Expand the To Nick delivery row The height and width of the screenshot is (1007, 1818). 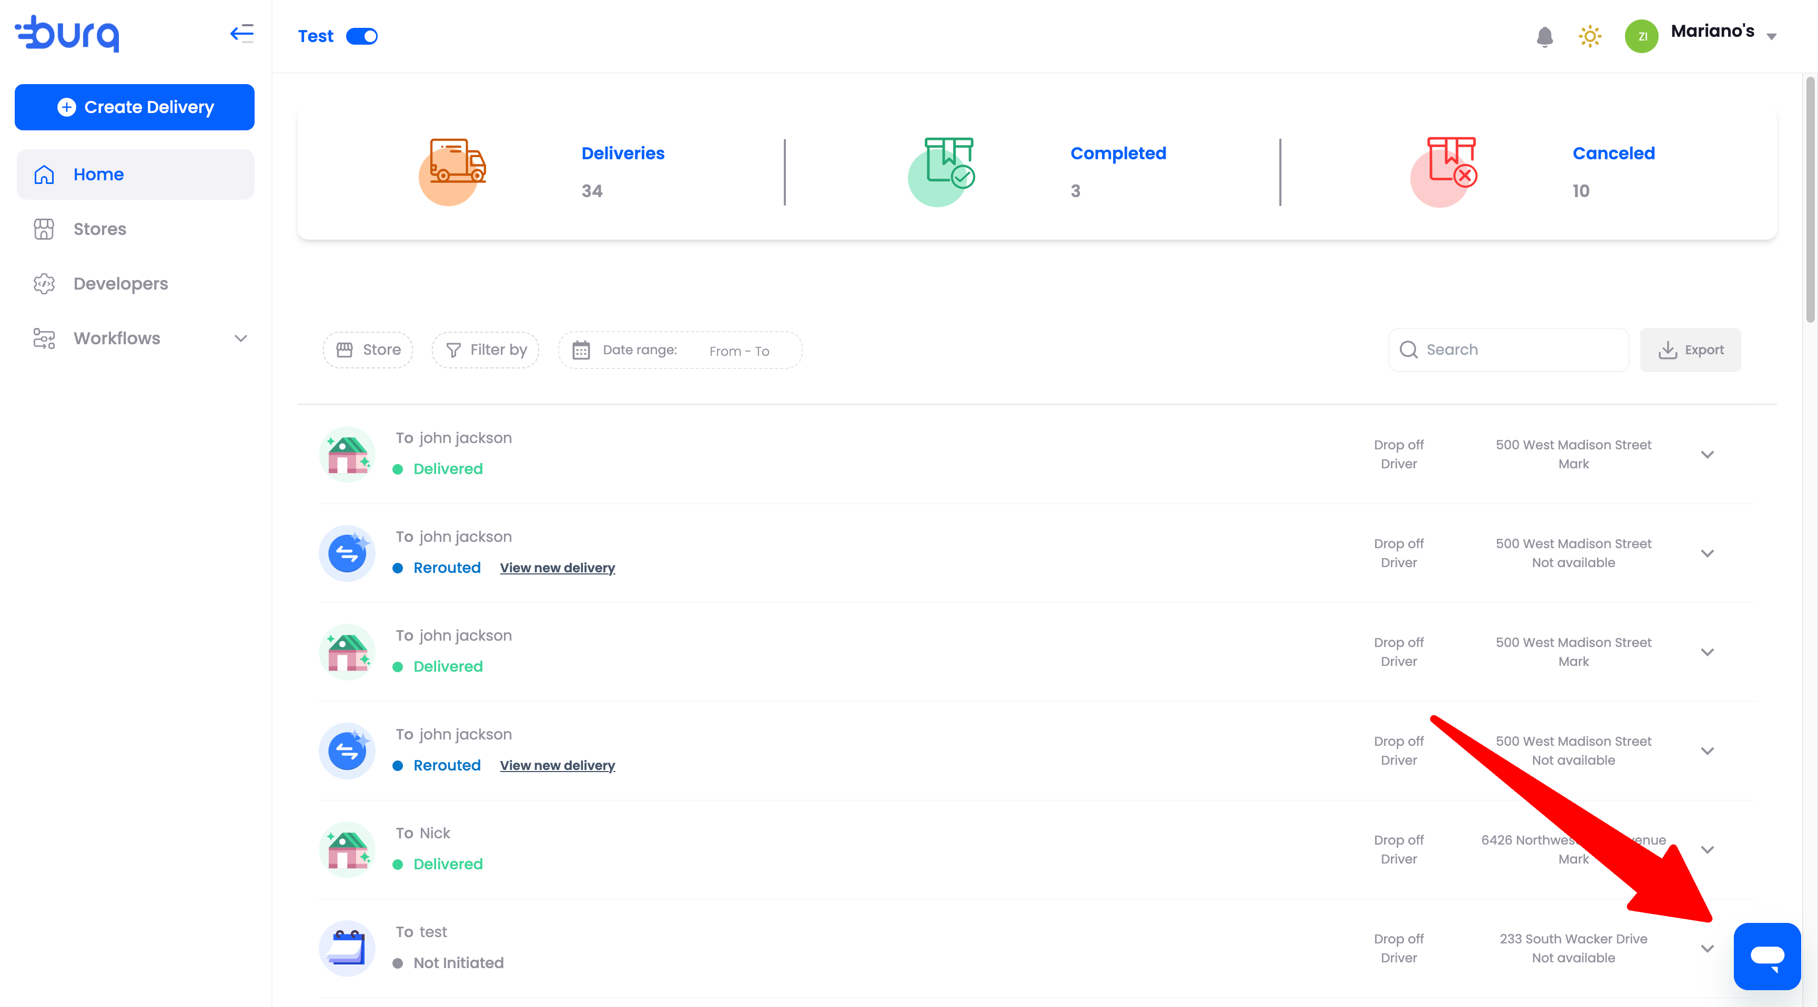pos(1706,850)
